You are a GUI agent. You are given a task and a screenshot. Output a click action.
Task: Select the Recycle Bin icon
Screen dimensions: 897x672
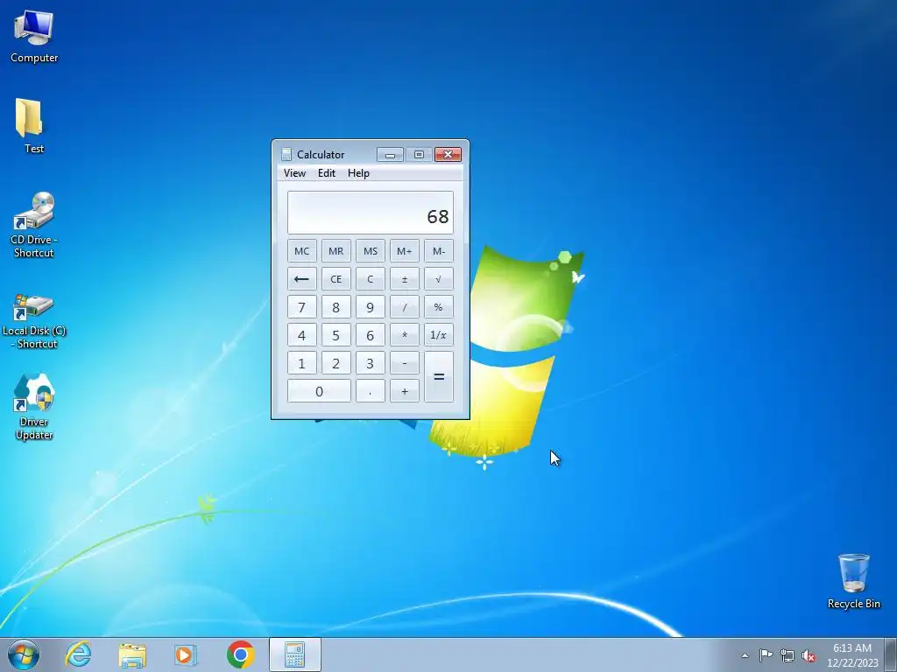point(853,581)
